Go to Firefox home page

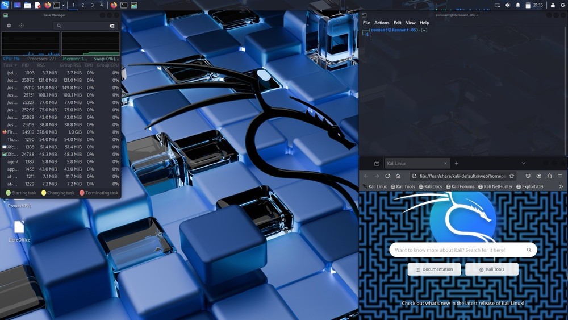coord(398,176)
